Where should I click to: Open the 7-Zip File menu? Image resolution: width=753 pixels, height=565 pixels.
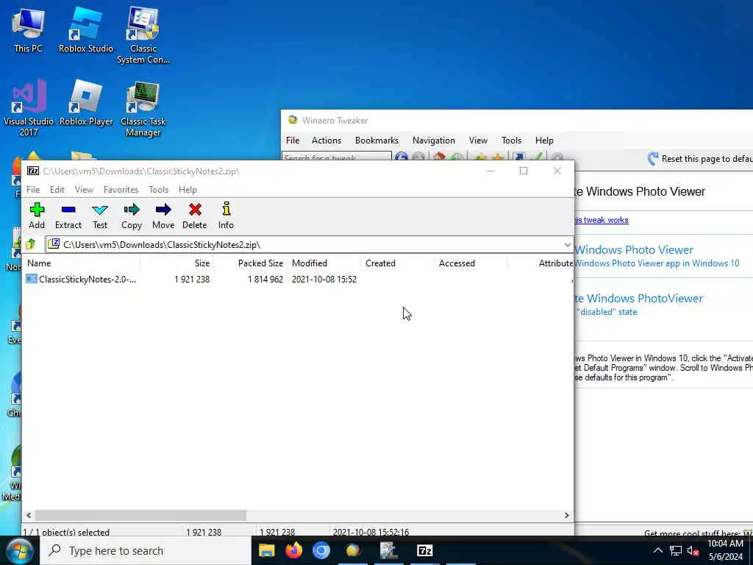[x=33, y=190]
